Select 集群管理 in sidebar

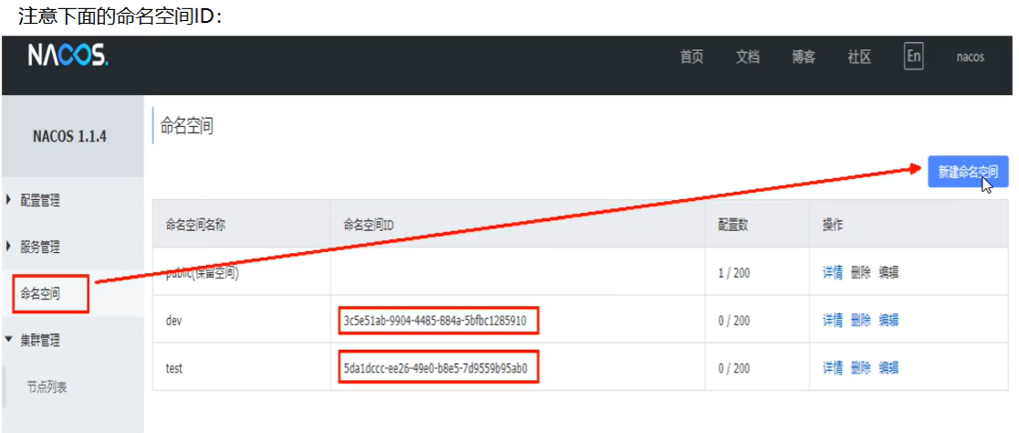(x=40, y=340)
